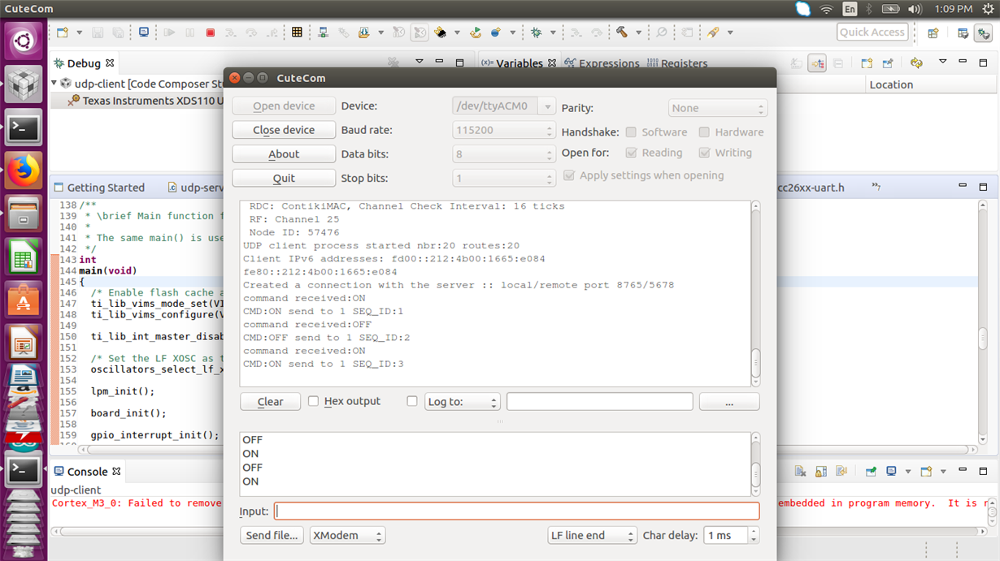The image size is (1000, 561).
Task: Click Scroll Lock icon in Console panel
Action: pyautogui.click(x=821, y=471)
